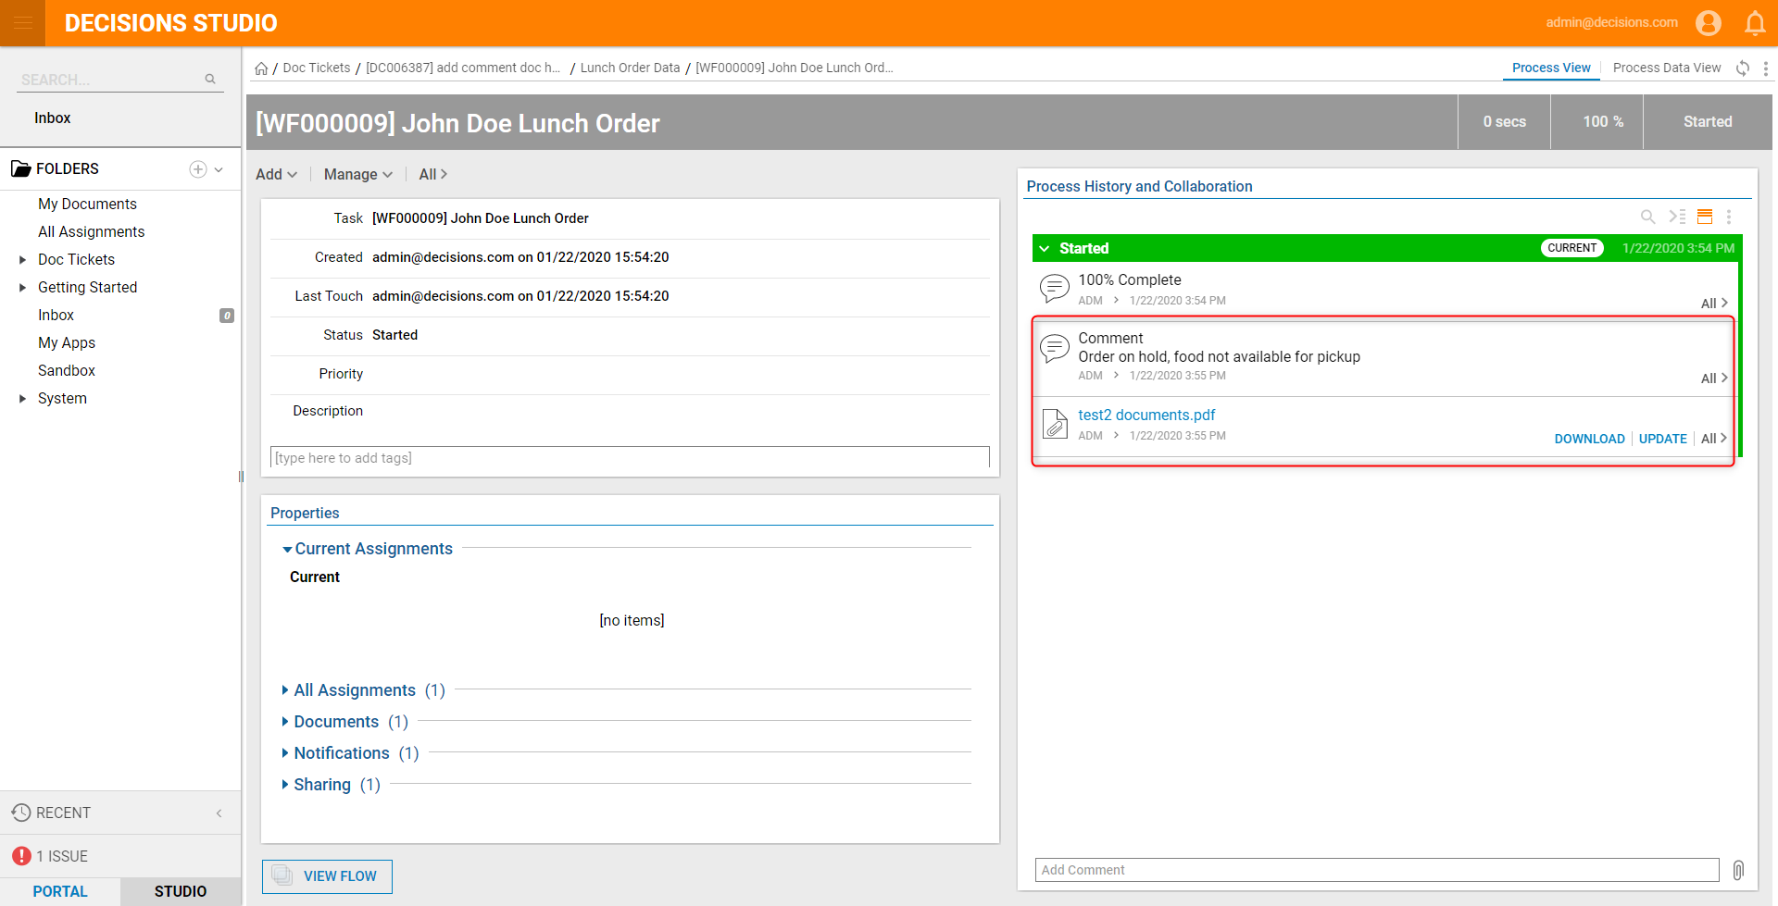
Task: Click the Inbox count badge
Action: [227, 316]
